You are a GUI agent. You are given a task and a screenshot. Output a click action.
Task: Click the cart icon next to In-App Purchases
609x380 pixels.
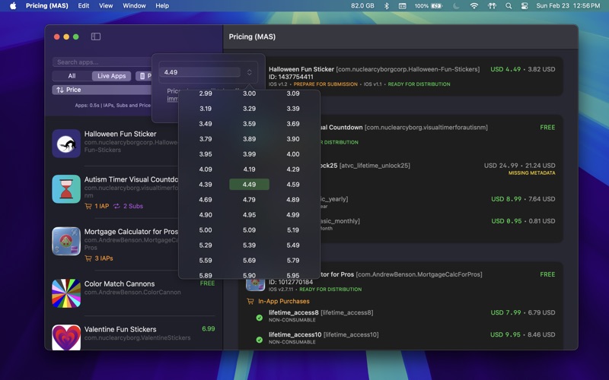250,301
